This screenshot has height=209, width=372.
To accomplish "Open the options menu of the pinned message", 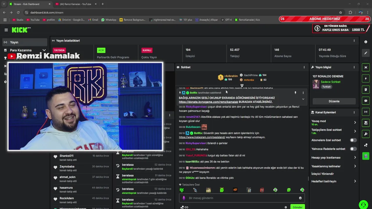I will coord(303,93).
